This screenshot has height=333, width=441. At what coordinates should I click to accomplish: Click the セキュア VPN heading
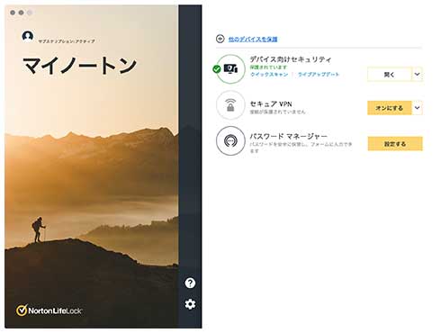click(271, 103)
